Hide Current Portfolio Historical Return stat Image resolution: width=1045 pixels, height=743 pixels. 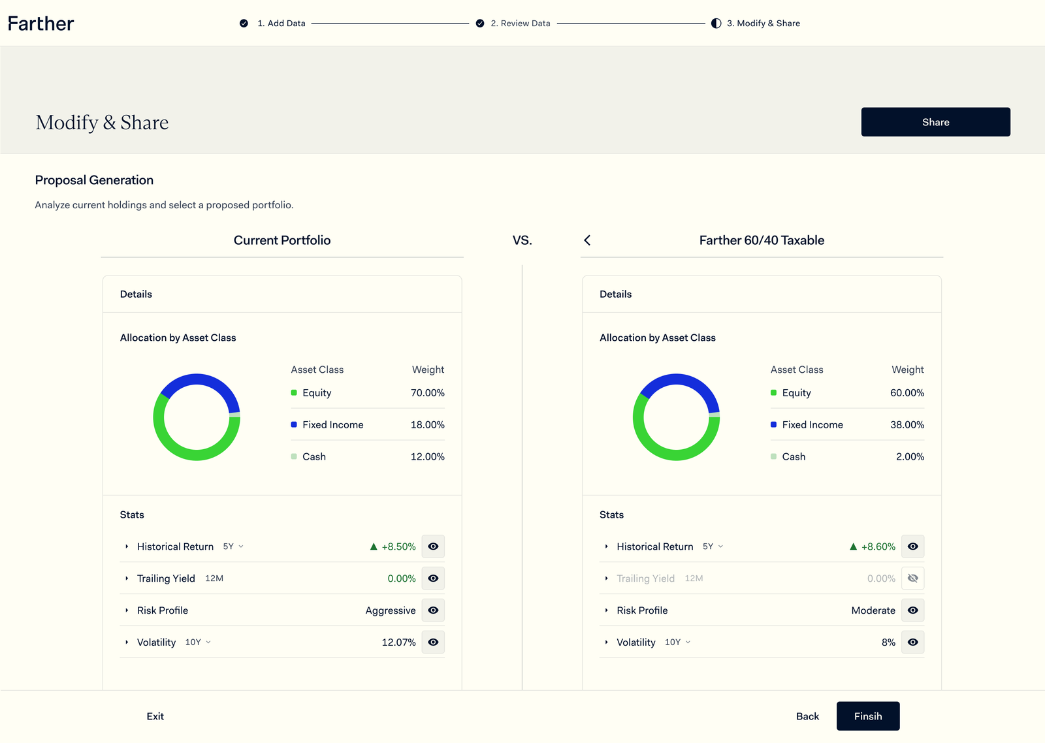(433, 546)
